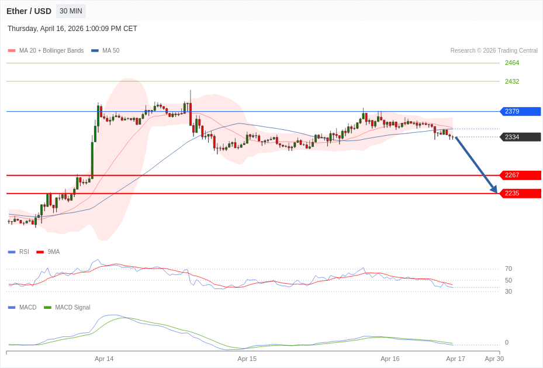Click the 30 MIN timeframe badge
543x368 pixels.
[x=71, y=11]
